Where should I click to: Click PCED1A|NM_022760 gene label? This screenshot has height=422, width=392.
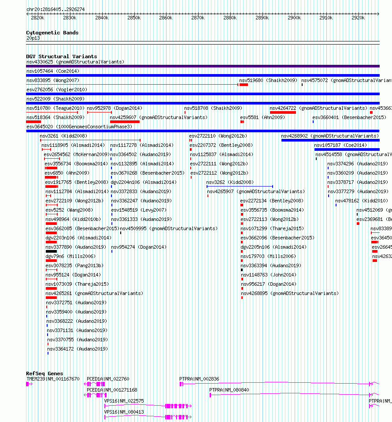click(108, 379)
